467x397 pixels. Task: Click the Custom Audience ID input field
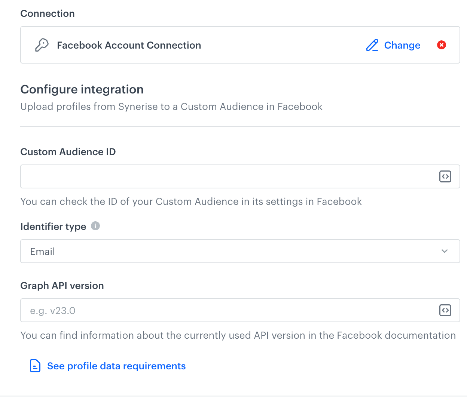click(240, 176)
